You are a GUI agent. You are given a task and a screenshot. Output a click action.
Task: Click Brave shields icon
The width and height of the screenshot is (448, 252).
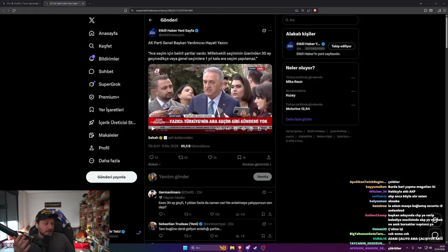(x=315, y=10)
